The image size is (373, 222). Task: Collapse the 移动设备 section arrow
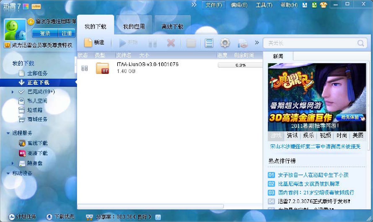tap(8, 173)
